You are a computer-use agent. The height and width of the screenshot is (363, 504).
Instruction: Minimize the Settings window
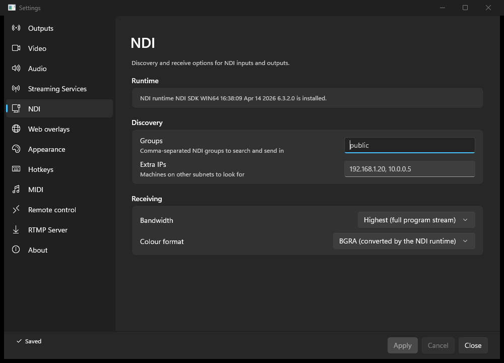(x=443, y=8)
